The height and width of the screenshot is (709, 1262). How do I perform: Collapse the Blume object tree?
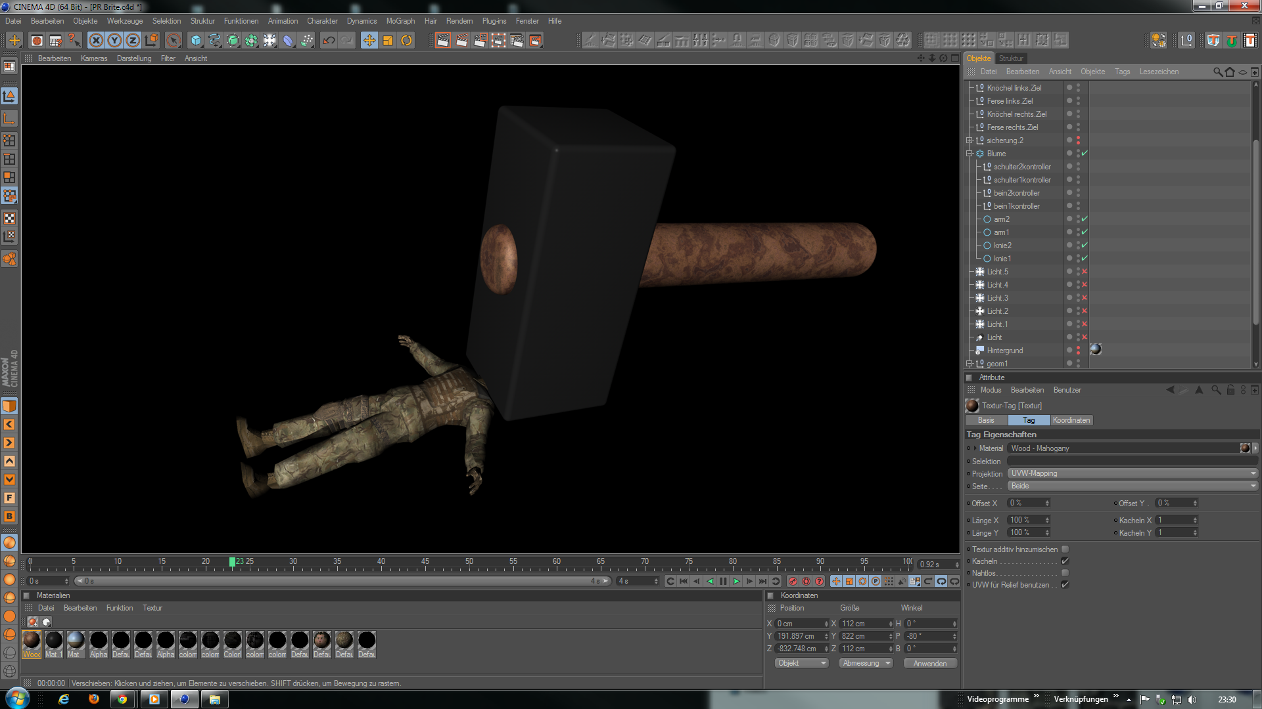(970, 154)
